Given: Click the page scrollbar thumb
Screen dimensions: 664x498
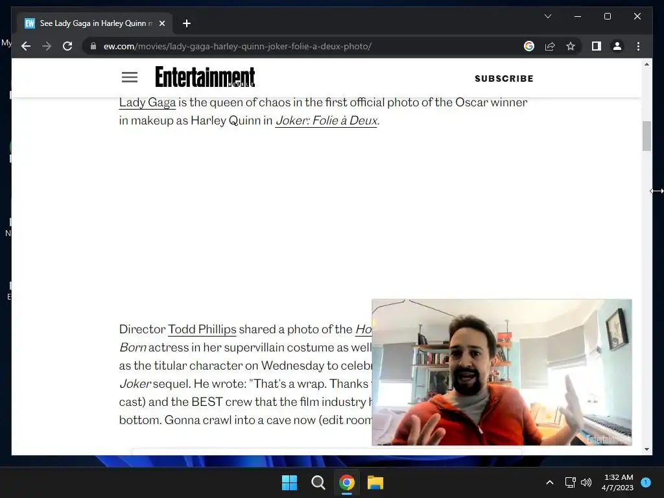Looking at the screenshot, I should [646, 136].
